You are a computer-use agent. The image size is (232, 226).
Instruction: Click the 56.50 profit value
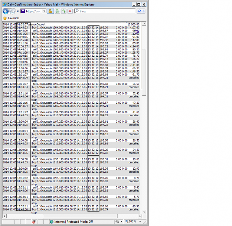[136, 84]
